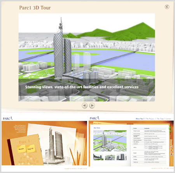Open The Team menu link

160,119
